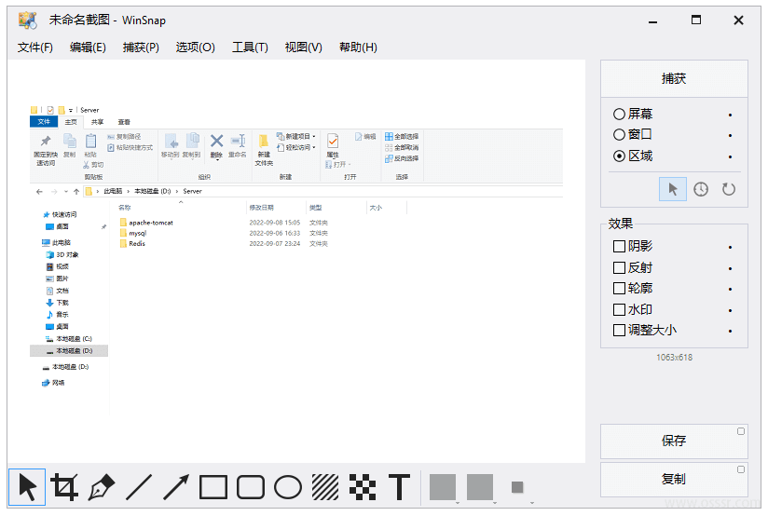768x516 pixels.
Task: Select the Pixelate mosaic tool
Action: click(x=363, y=486)
